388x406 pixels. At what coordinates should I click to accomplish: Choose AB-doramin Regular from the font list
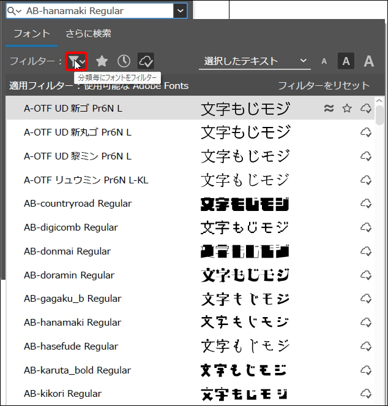[x=69, y=275]
